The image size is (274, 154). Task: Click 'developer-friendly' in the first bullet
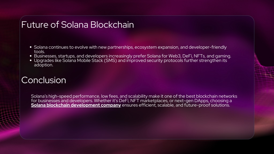(208, 47)
